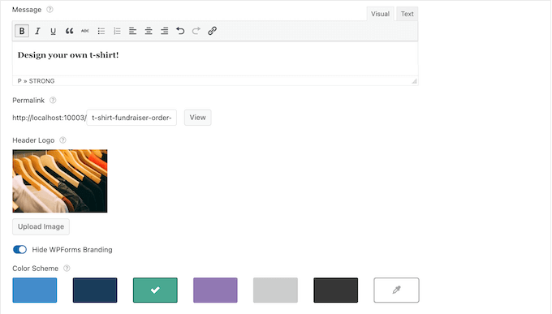Select the light blue color scheme
Viewport: 552px width, 314px height.
click(34, 290)
